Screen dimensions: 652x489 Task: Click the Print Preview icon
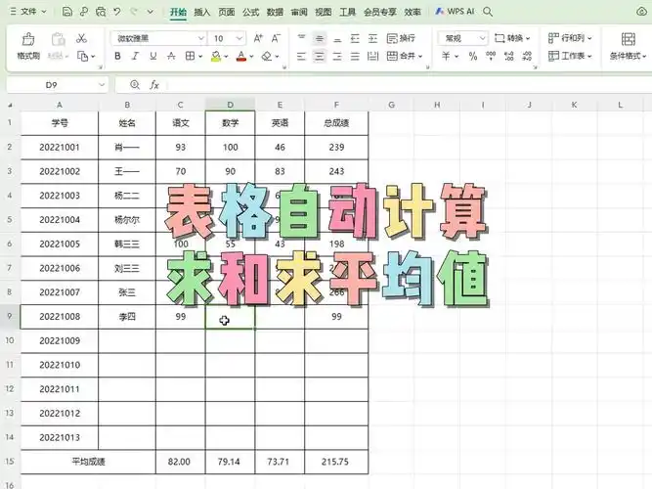point(101,12)
